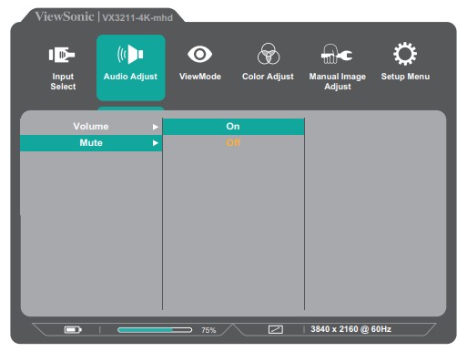Select the Volume menu row
The width and height of the screenshot is (467, 352).
click(91, 127)
